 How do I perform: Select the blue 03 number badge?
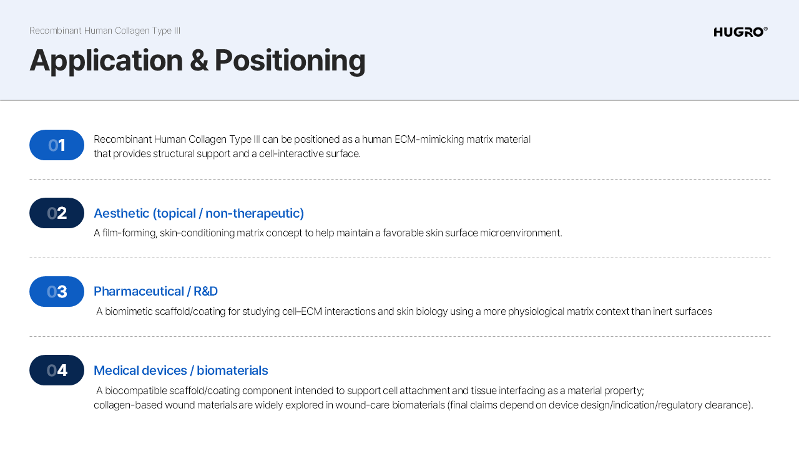point(57,292)
